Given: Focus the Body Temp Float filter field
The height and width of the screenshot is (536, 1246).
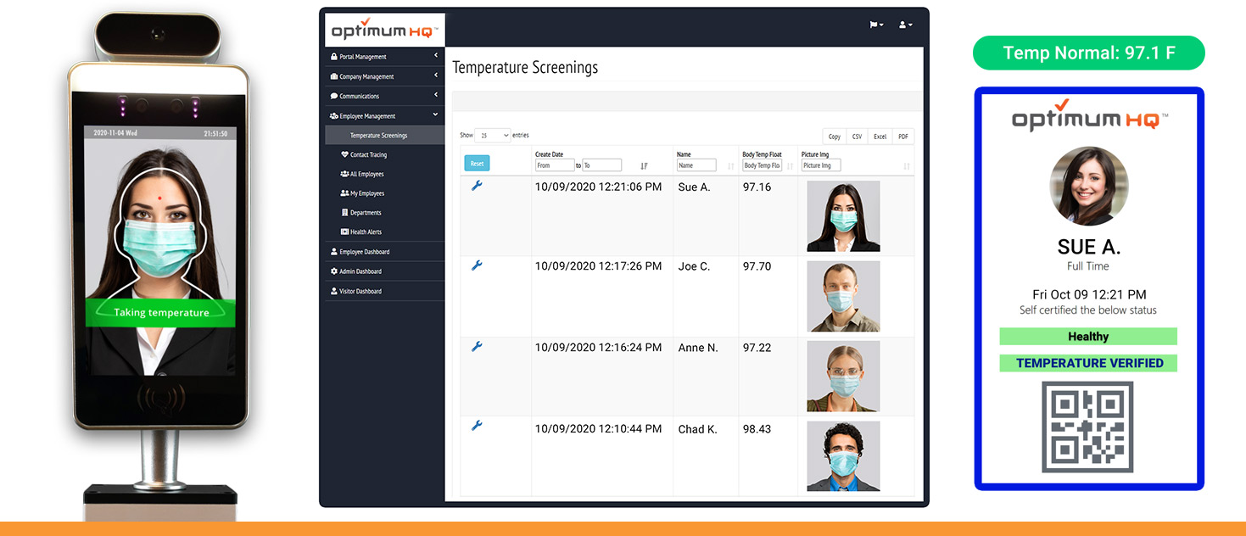Looking at the screenshot, I should [762, 165].
